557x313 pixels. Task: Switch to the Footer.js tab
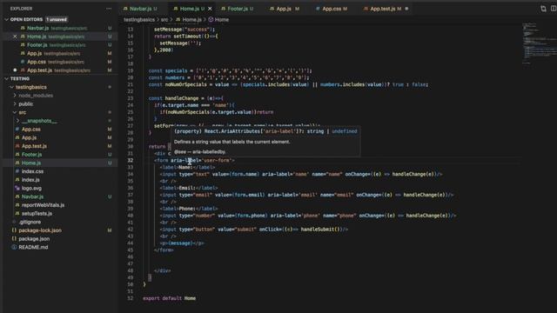pos(238,9)
